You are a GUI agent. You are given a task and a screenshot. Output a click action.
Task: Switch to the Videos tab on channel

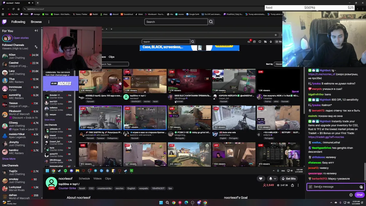click(97, 179)
